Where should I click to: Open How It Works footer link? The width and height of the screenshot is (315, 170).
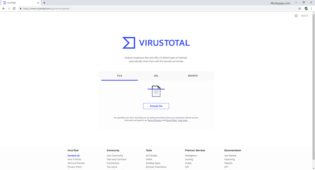[74, 160]
